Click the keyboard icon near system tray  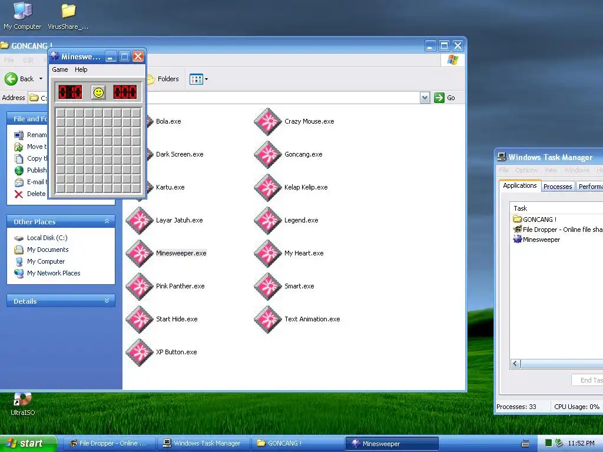point(525,444)
